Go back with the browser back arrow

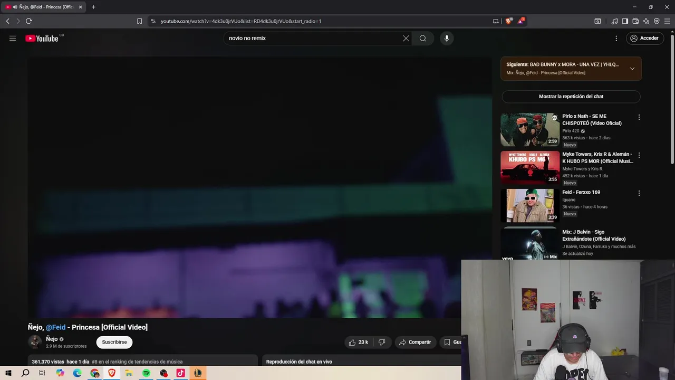tap(7, 21)
